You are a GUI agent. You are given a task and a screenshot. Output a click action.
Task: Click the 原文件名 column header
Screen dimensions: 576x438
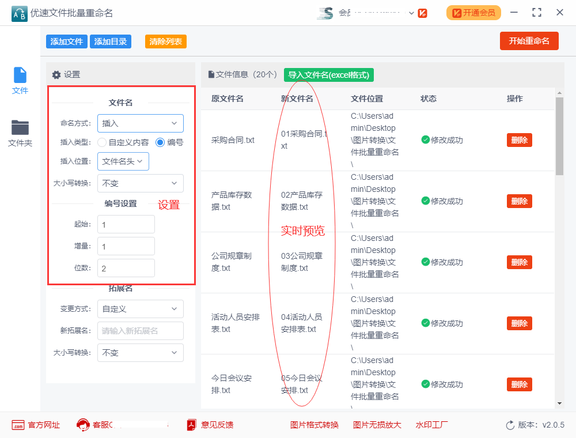coord(228,99)
